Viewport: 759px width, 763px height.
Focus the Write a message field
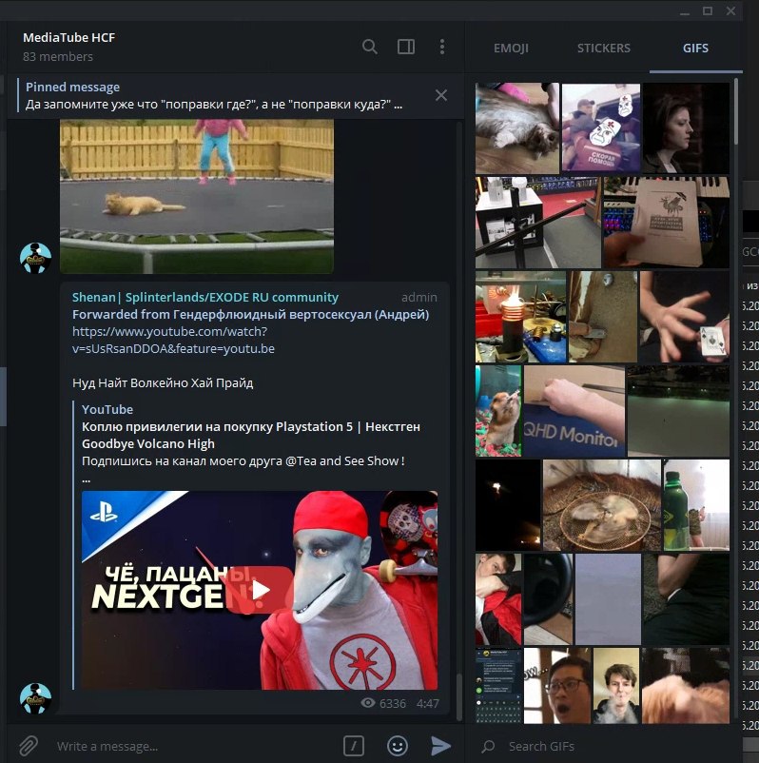pos(195,746)
